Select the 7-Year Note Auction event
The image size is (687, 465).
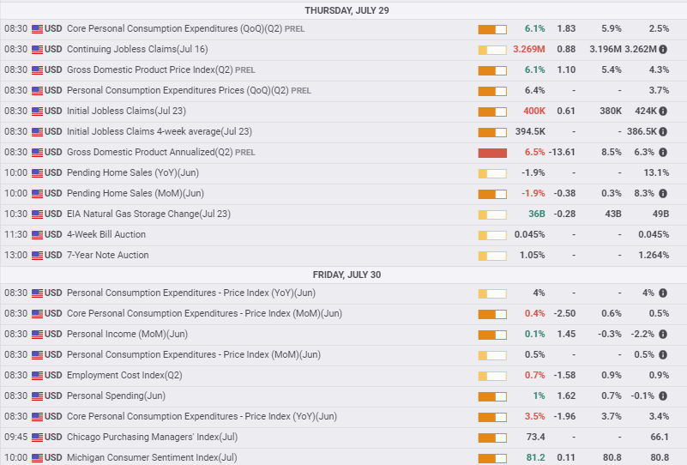(x=107, y=255)
